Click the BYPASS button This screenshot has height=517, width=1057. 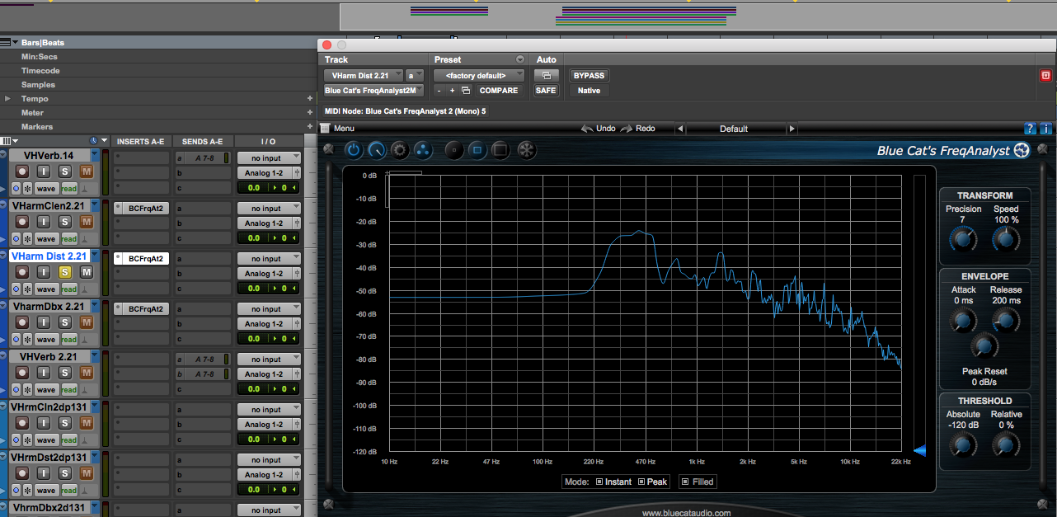[589, 75]
